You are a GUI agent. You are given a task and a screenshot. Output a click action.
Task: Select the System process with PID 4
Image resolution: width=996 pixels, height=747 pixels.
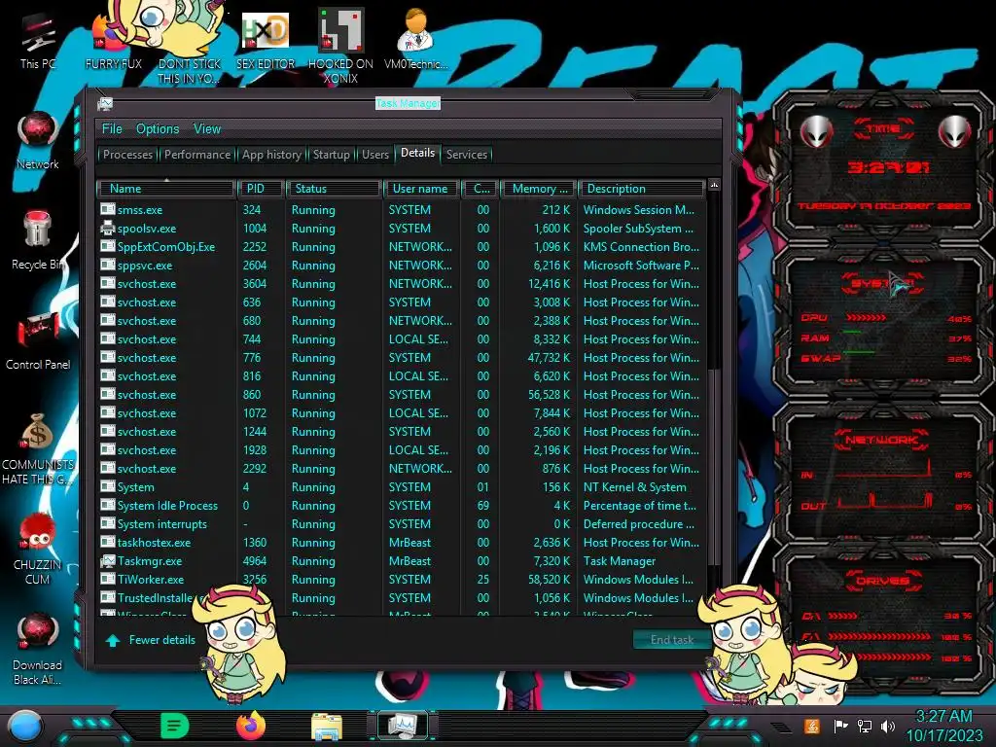pyautogui.click(x=402, y=487)
